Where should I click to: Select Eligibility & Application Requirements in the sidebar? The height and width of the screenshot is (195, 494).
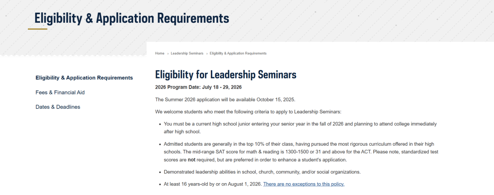coord(84,78)
